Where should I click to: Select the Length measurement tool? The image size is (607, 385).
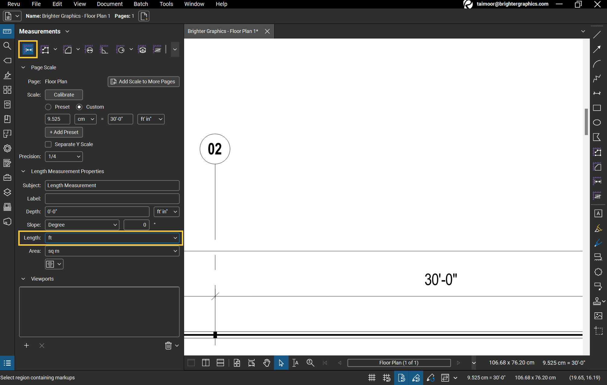(28, 49)
